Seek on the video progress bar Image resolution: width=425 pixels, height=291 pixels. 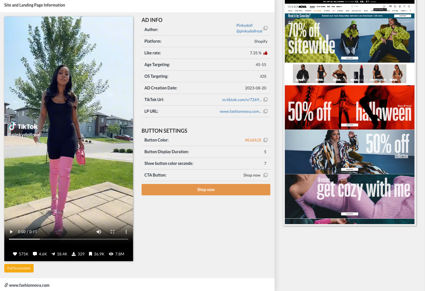69,239
